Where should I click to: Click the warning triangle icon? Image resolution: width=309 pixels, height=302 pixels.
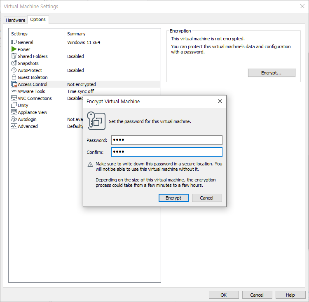[x=90, y=164]
